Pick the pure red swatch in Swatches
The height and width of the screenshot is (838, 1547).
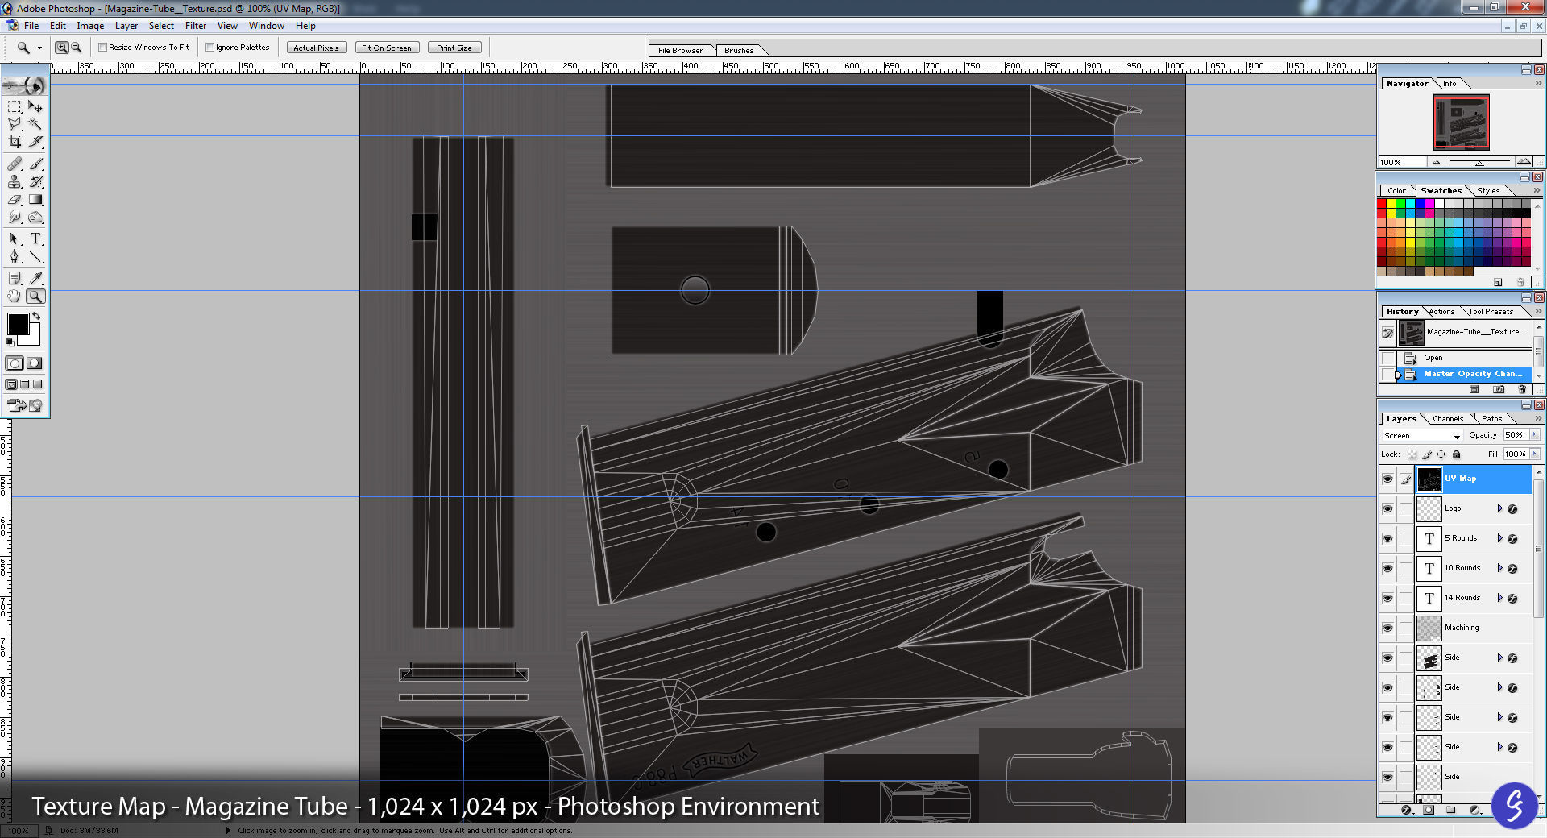(x=1382, y=204)
